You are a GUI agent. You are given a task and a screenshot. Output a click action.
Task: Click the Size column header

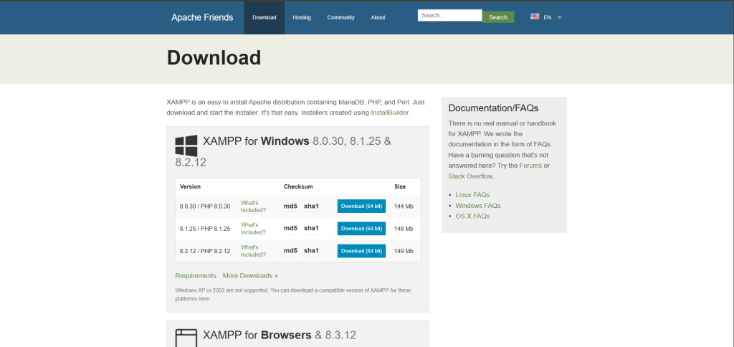click(x=400, y=186)
